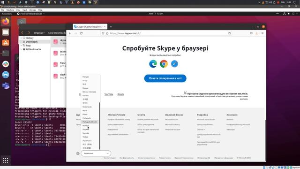The image size is (300, 169).
Task: Choose Français in the language list
Action: pos(86,77)
